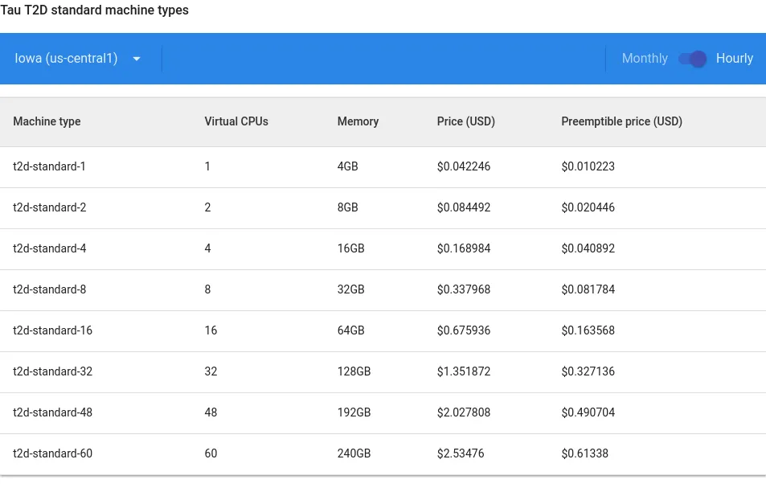The image size is (766, 484).
Task: Select the t2d-standard-16 machine type
Action: pos(52,330)
